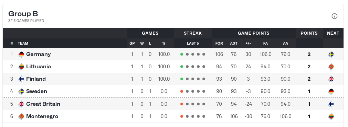Click the info icon beside Group B
This screenshot has height=127, width=348.
335,16
